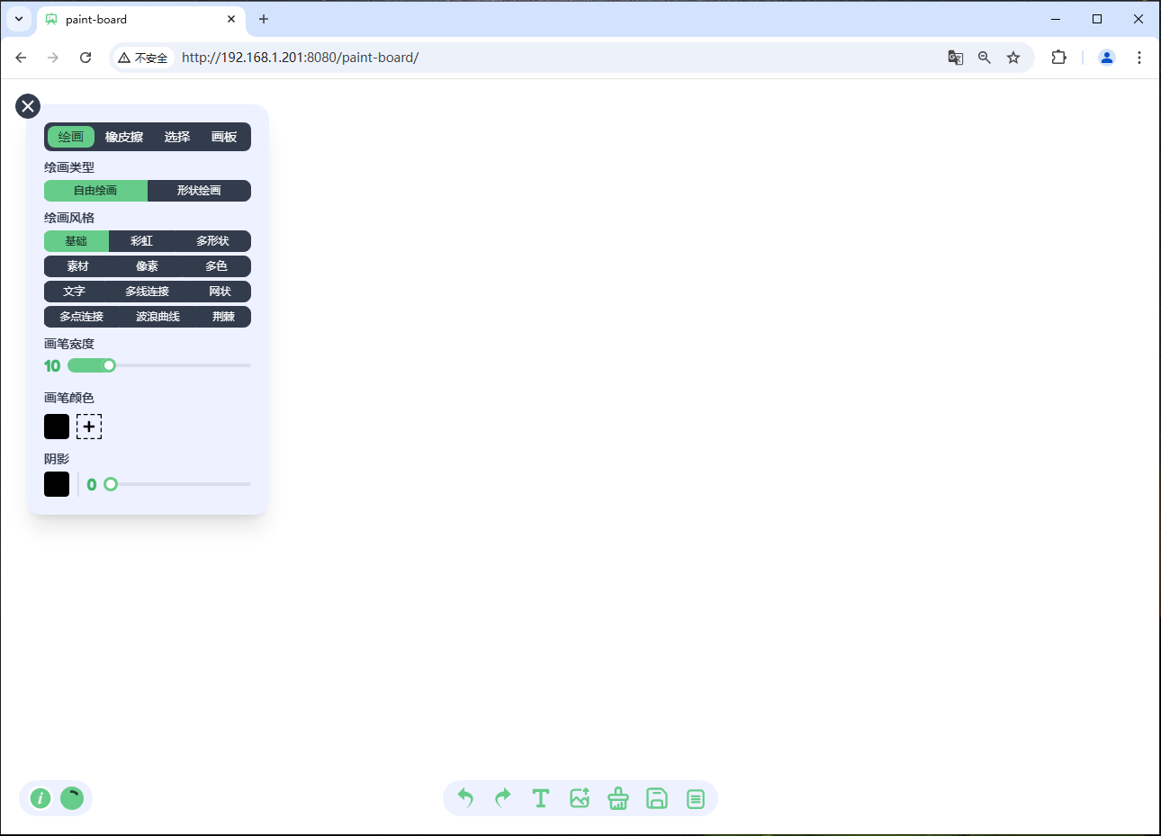The height and width of the screenshot is (836, 1161).
Task: Select 素材 material brush style
Action: (x=77, y=266)
